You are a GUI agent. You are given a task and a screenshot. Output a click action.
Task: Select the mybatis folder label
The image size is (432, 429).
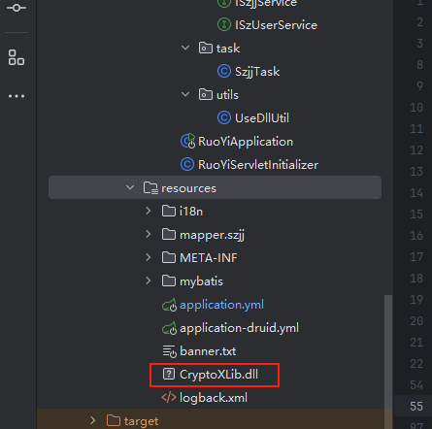click(201, 281)
